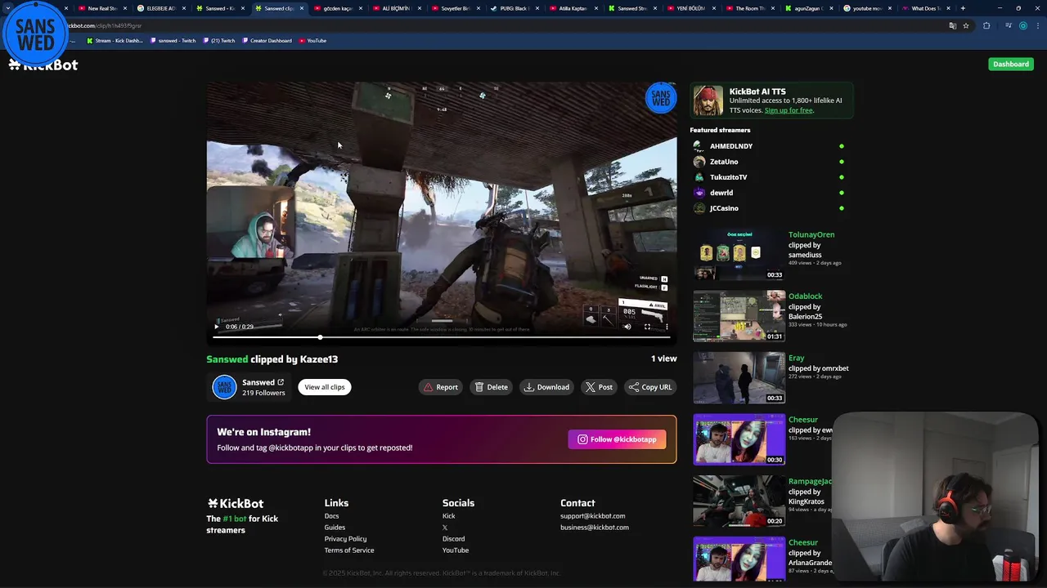Image resolution: width=1047 pixels, height=588 pixels.
Task: Click the Odablock clip title
Action: point(806,296)
